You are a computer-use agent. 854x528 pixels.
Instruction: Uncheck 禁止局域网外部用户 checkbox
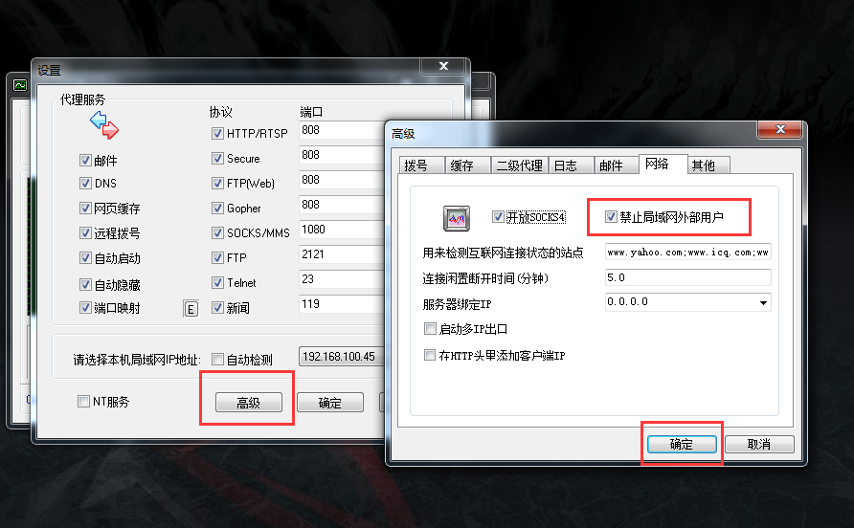tap(611, 216)
